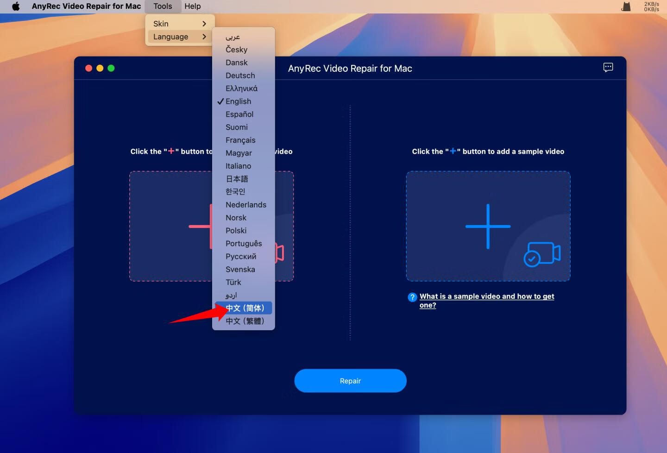Expand the Skin submenu

point(180,24)
